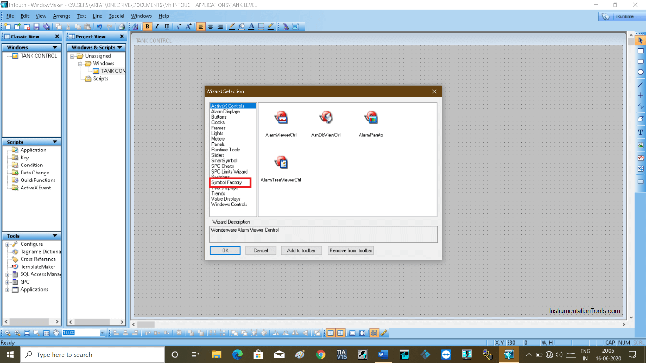Open the zoom percentage dropdown
The width and height of the screenshot is (646, 363).
pos(102,333)
